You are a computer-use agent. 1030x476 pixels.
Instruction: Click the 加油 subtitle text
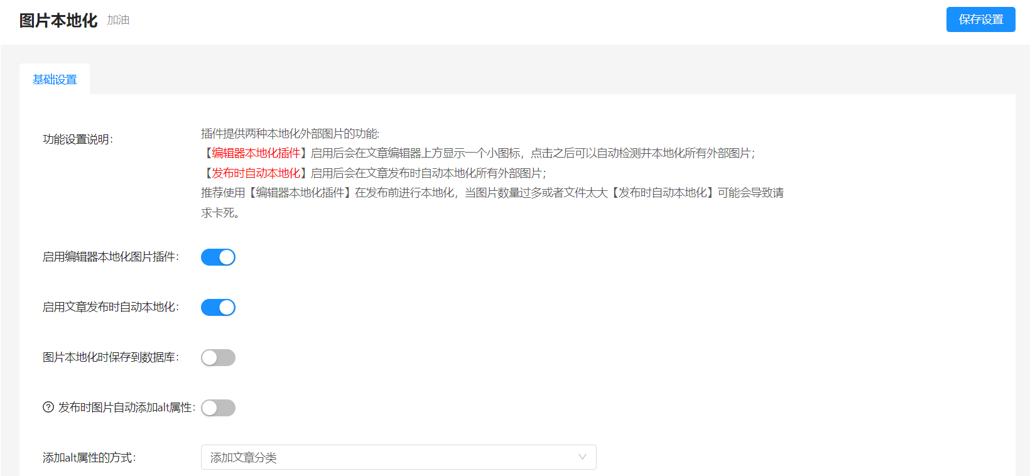[118, 20]
